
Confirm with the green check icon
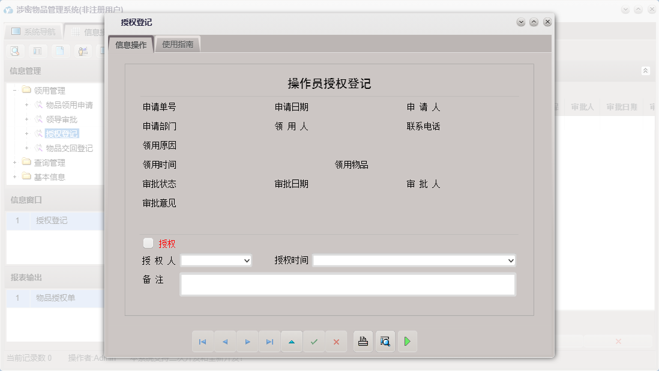314,341
